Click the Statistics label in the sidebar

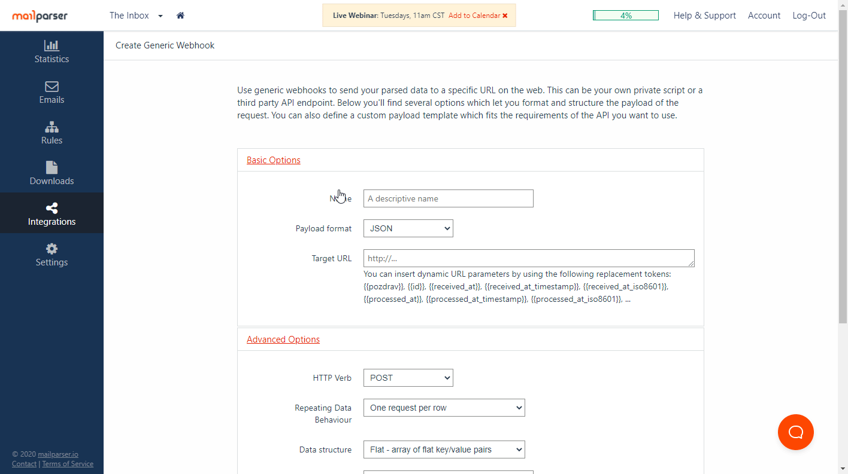coord(52,59)
